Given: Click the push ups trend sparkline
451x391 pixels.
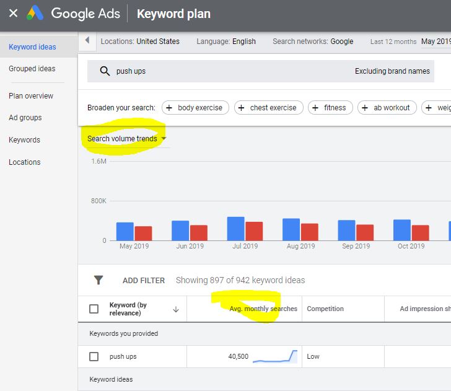Looking at the screenshot, I should coord(275,356).
